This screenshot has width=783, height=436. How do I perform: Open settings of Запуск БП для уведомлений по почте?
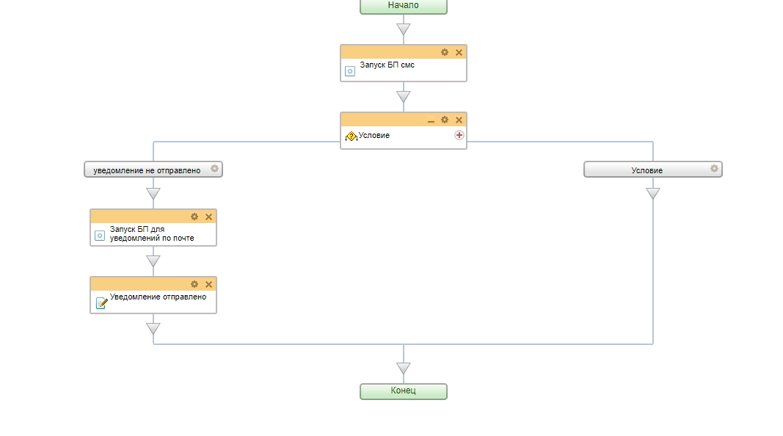point(194,217)
